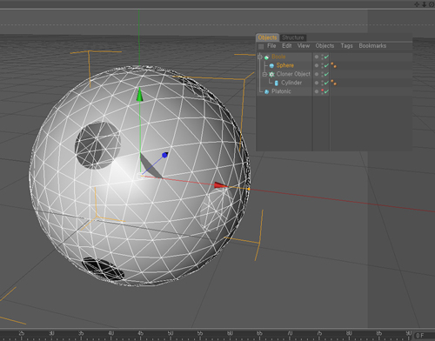Click the viewport zoom camera icon
The height and width of the screenshot is (341, 435).
tap(424, 4)
